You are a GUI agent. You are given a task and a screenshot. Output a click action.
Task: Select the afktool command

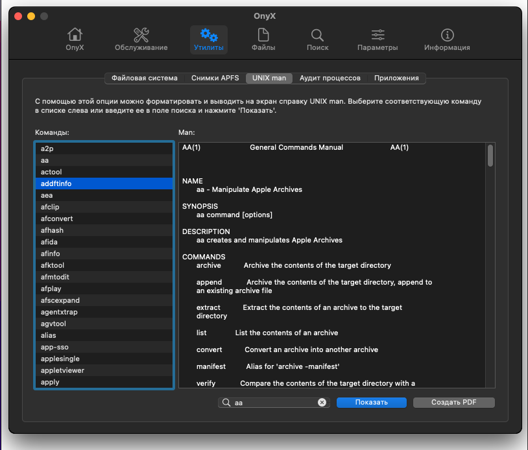[104, 265]
